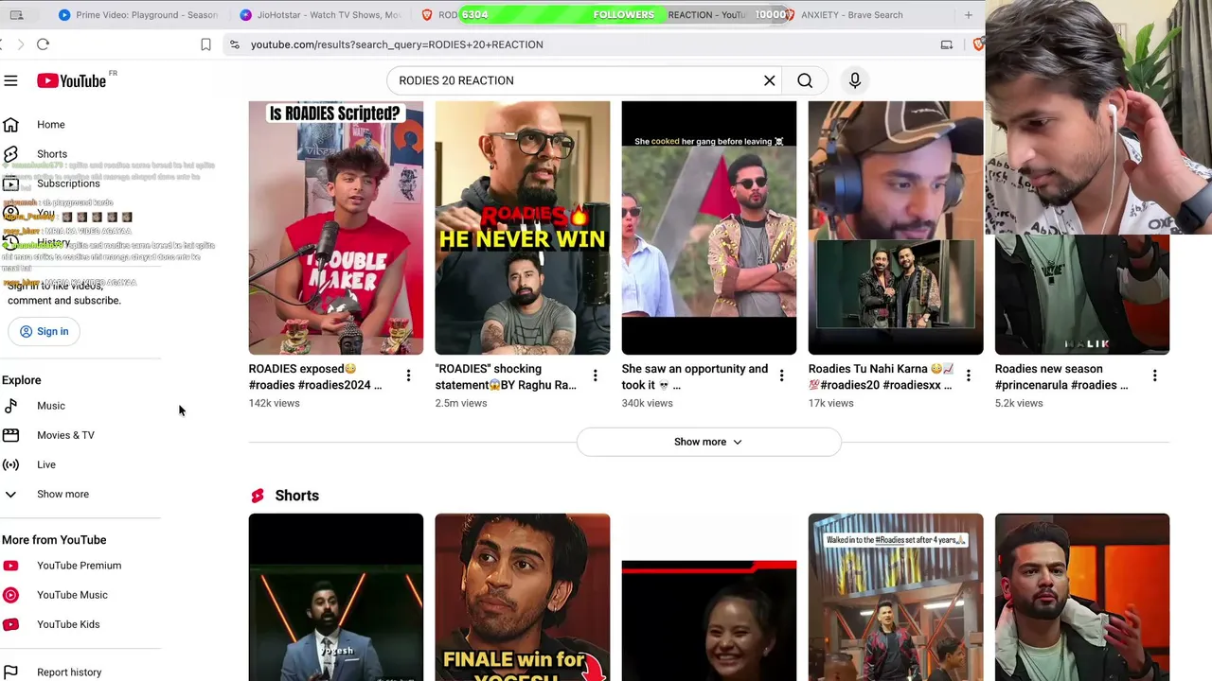Click the 'More from YouTube' heading
The width and height of the screenshot is (1212, 681).
click(54, 540)
